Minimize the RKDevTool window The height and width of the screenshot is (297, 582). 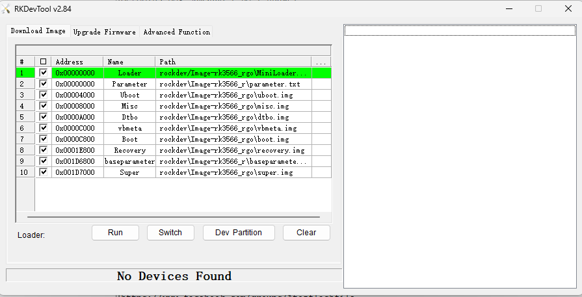(x=509, y=8)
